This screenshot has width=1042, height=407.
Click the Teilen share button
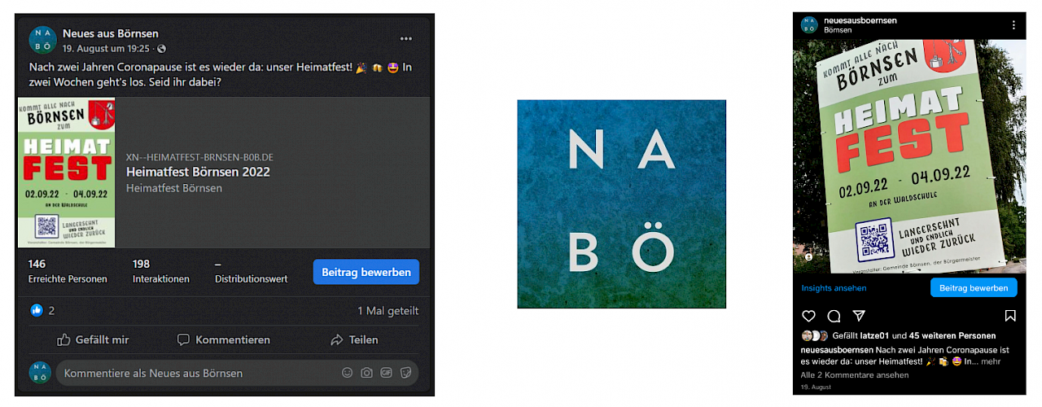click(x=354, y=339)
